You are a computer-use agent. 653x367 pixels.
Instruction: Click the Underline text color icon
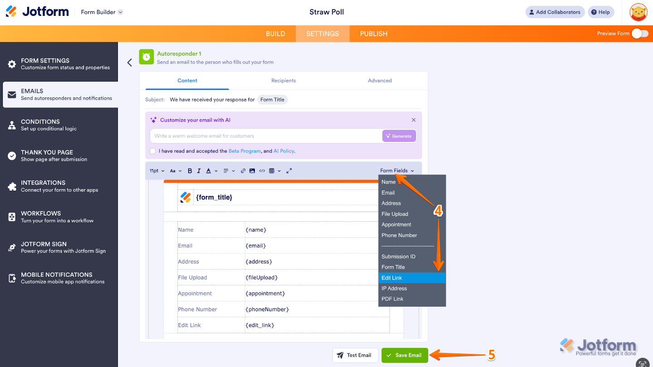[x=209, y=171]
